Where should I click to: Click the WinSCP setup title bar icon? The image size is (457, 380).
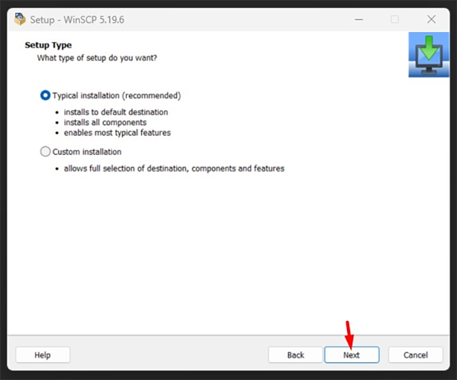20,19
